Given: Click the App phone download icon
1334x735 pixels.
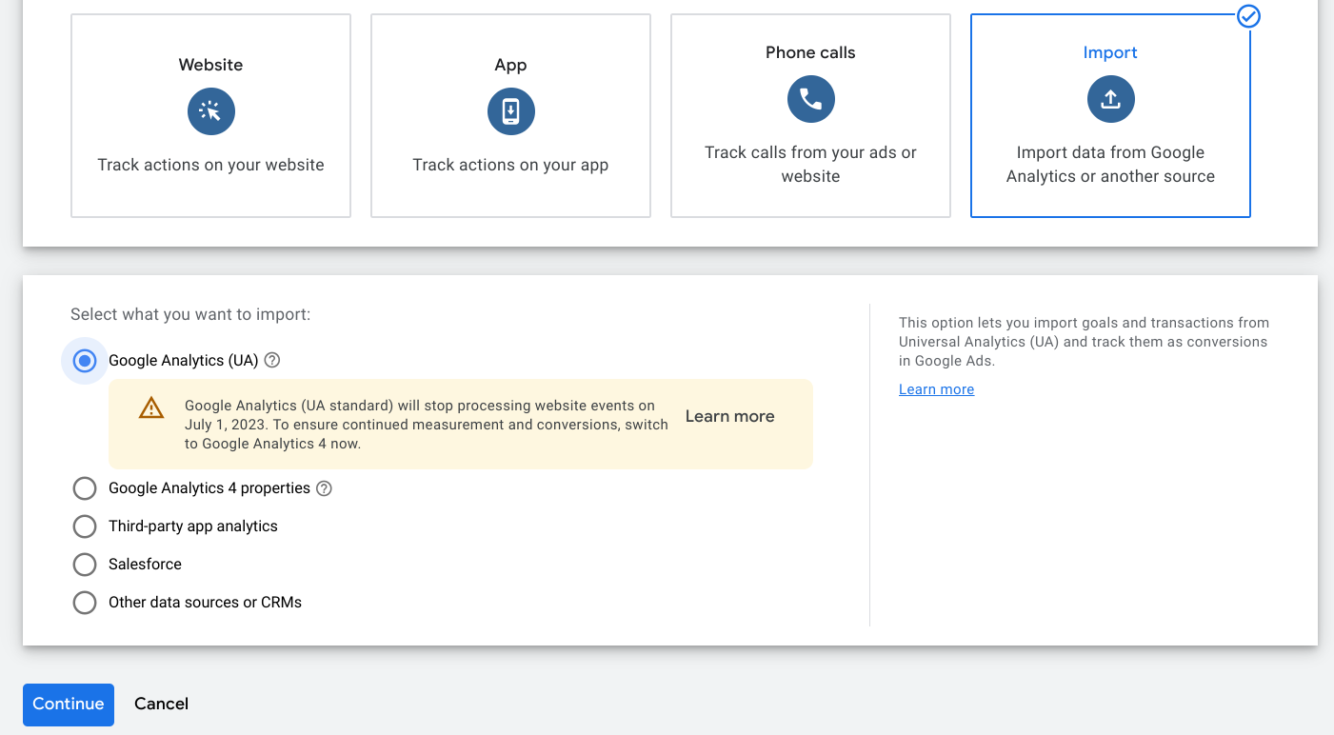Looking at the screenshot, I should click(x=510, y=111).
